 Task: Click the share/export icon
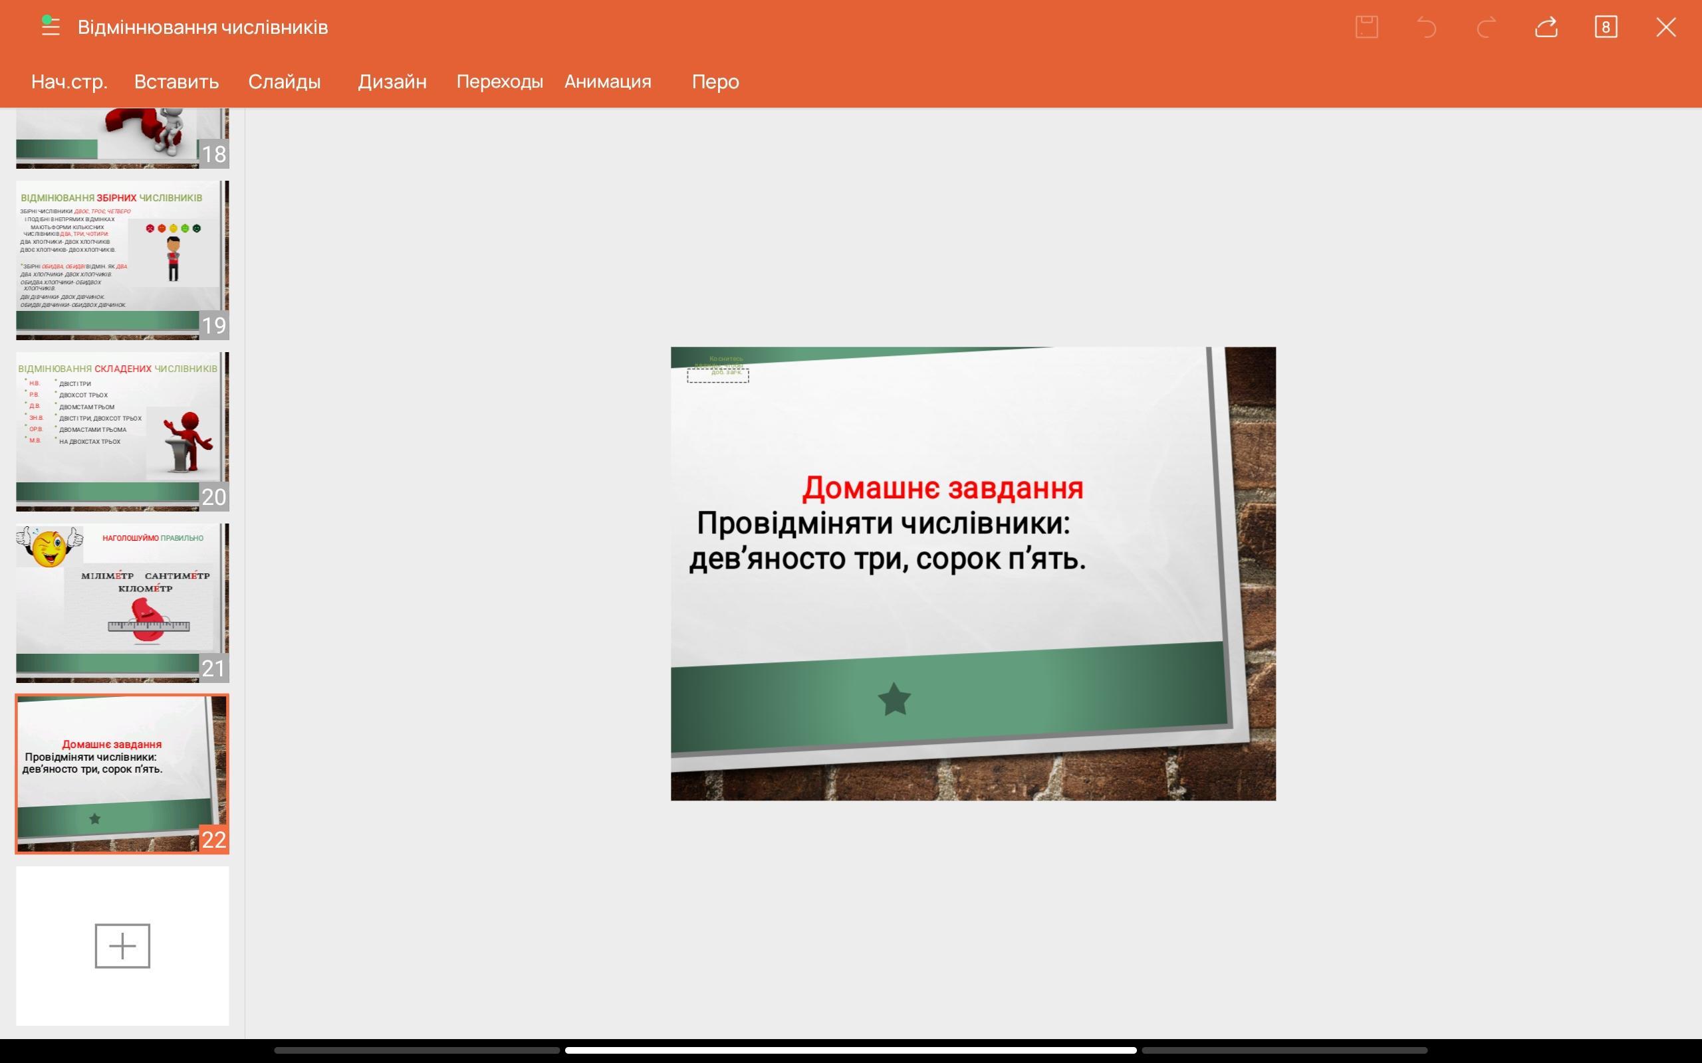tap(1546, 27)
